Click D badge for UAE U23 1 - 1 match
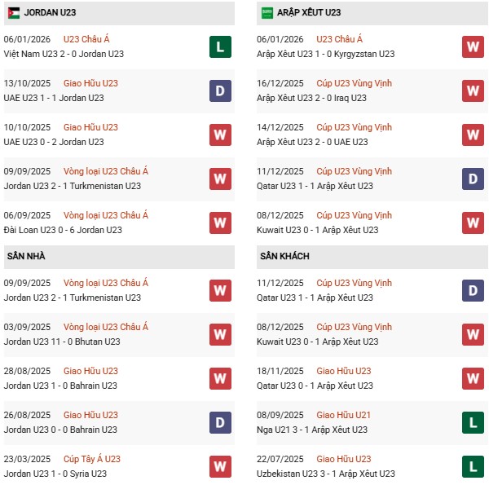The image size is (489, 485). [x=220, y=90]
